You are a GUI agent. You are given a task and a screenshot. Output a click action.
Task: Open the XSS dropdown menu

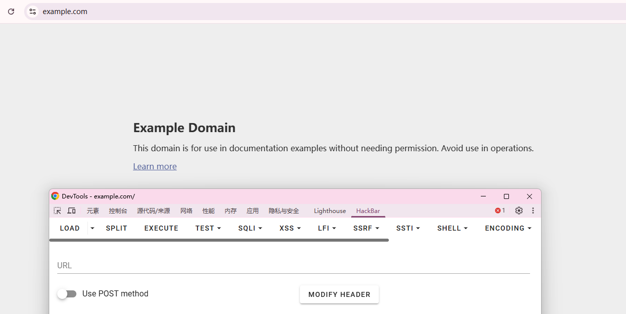[x=290, y=228]
